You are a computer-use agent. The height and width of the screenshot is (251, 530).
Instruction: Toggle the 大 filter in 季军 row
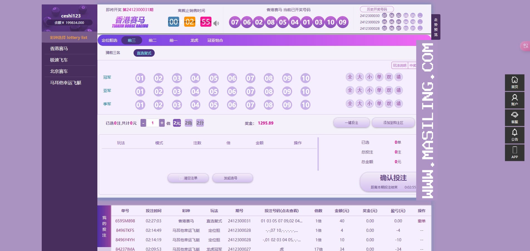coord(360,104)
